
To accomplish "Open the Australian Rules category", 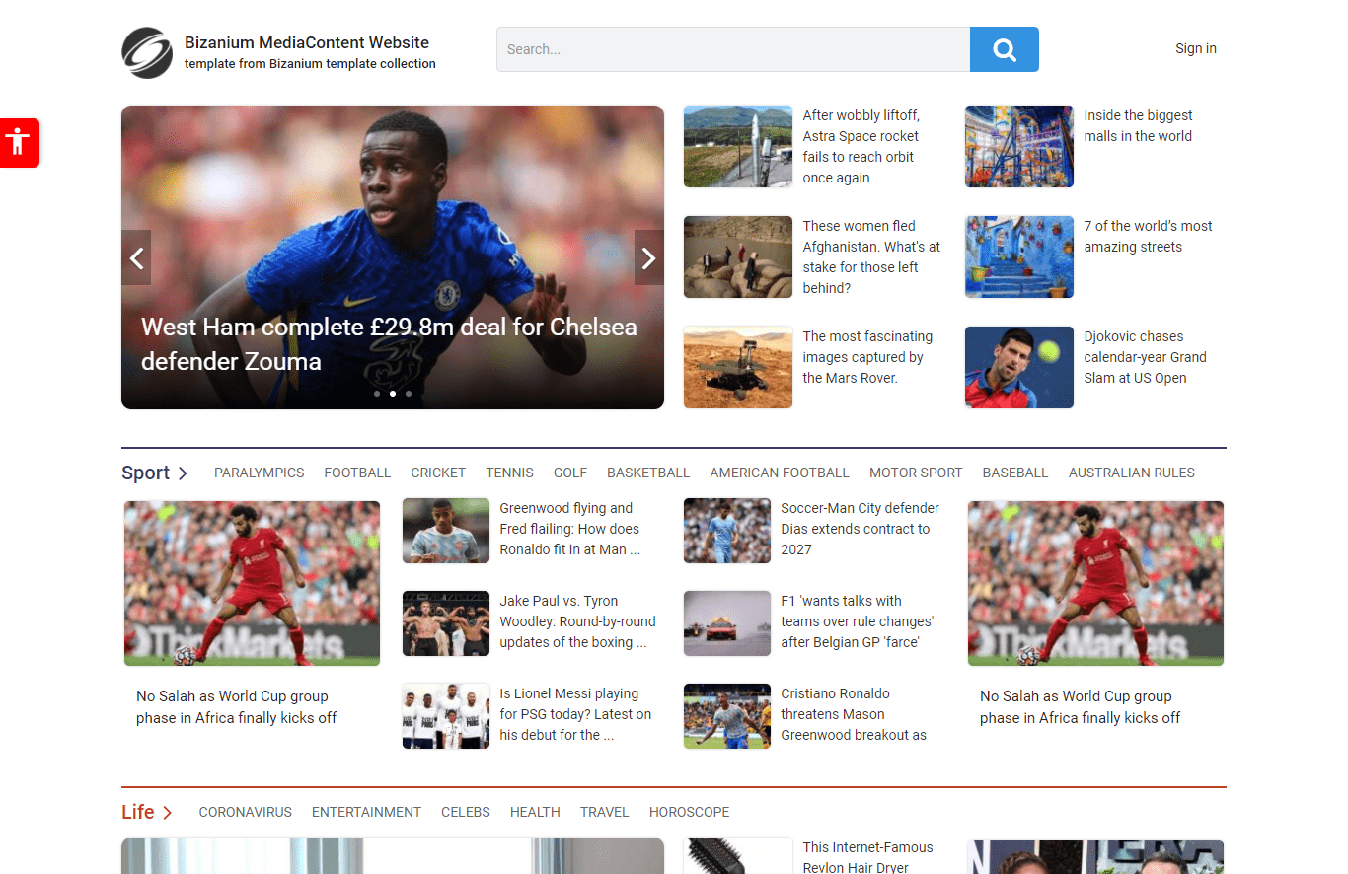I will [x=1132, y=473].
